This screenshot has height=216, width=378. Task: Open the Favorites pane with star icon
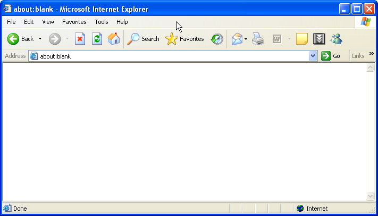(184, 39)
